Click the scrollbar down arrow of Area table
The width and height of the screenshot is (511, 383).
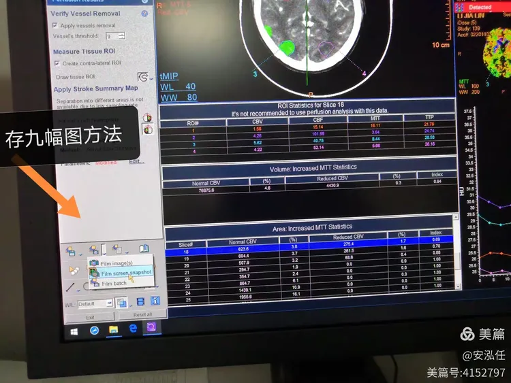459,286
